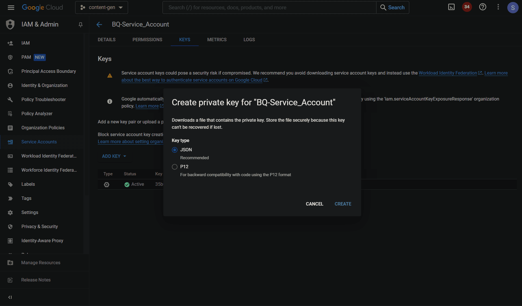Open Identity-Aware Proxy
The width and height of the screenshot is (522, 306).
[42, 241]
